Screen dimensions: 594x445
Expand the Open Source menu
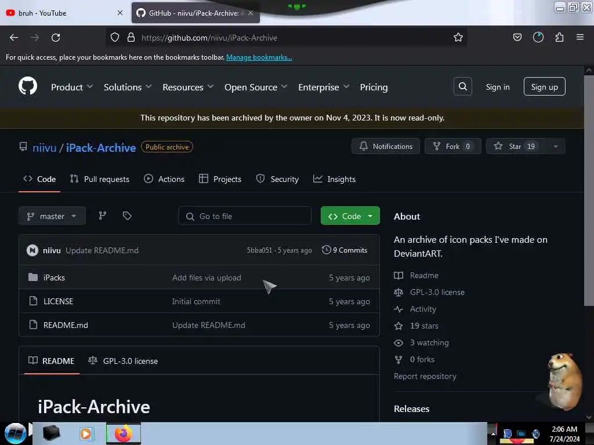tap(256, 87)
